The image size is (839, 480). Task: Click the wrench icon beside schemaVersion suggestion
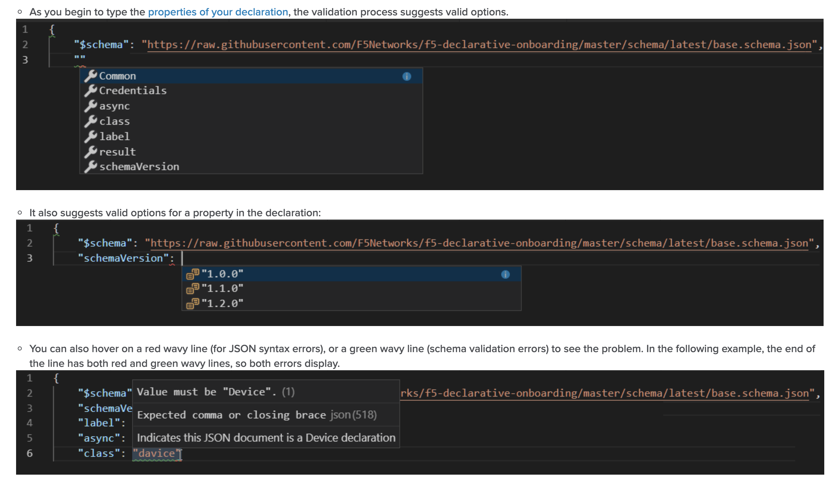tap(90, 166)
